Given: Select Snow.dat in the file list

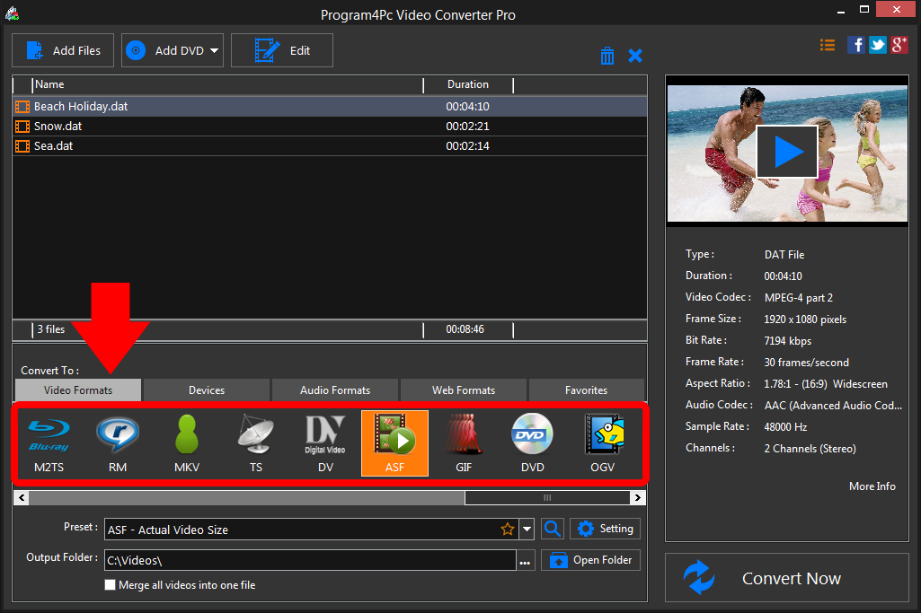Looking at the screenshot, I should coord(58,127).
